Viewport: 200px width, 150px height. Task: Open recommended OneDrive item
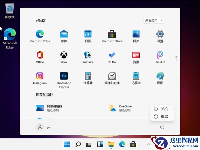[x=120, y=108]
